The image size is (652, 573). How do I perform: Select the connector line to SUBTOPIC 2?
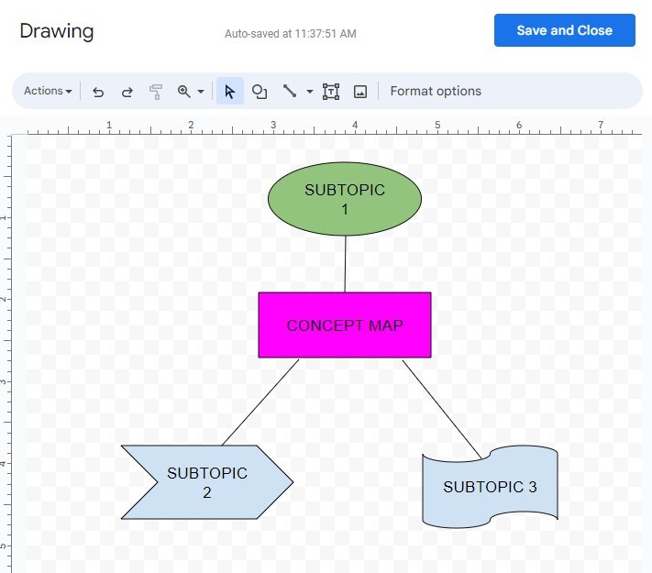[260, 402]
